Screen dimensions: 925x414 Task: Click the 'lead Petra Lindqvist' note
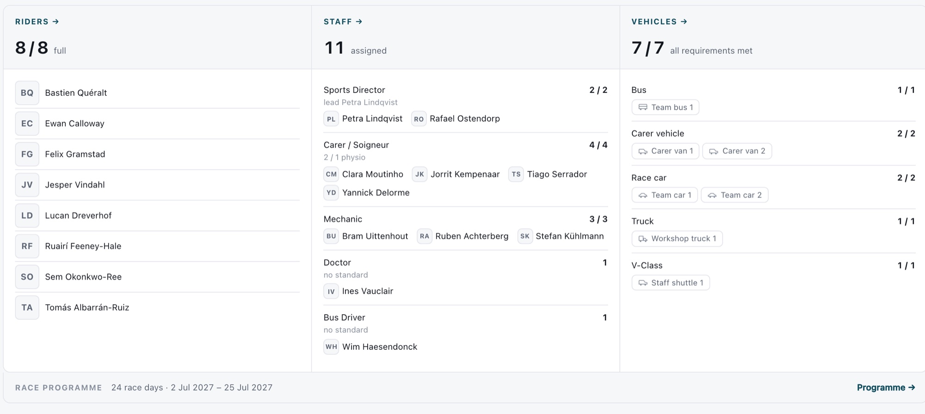pyautogui.click(x=360, y=103)
